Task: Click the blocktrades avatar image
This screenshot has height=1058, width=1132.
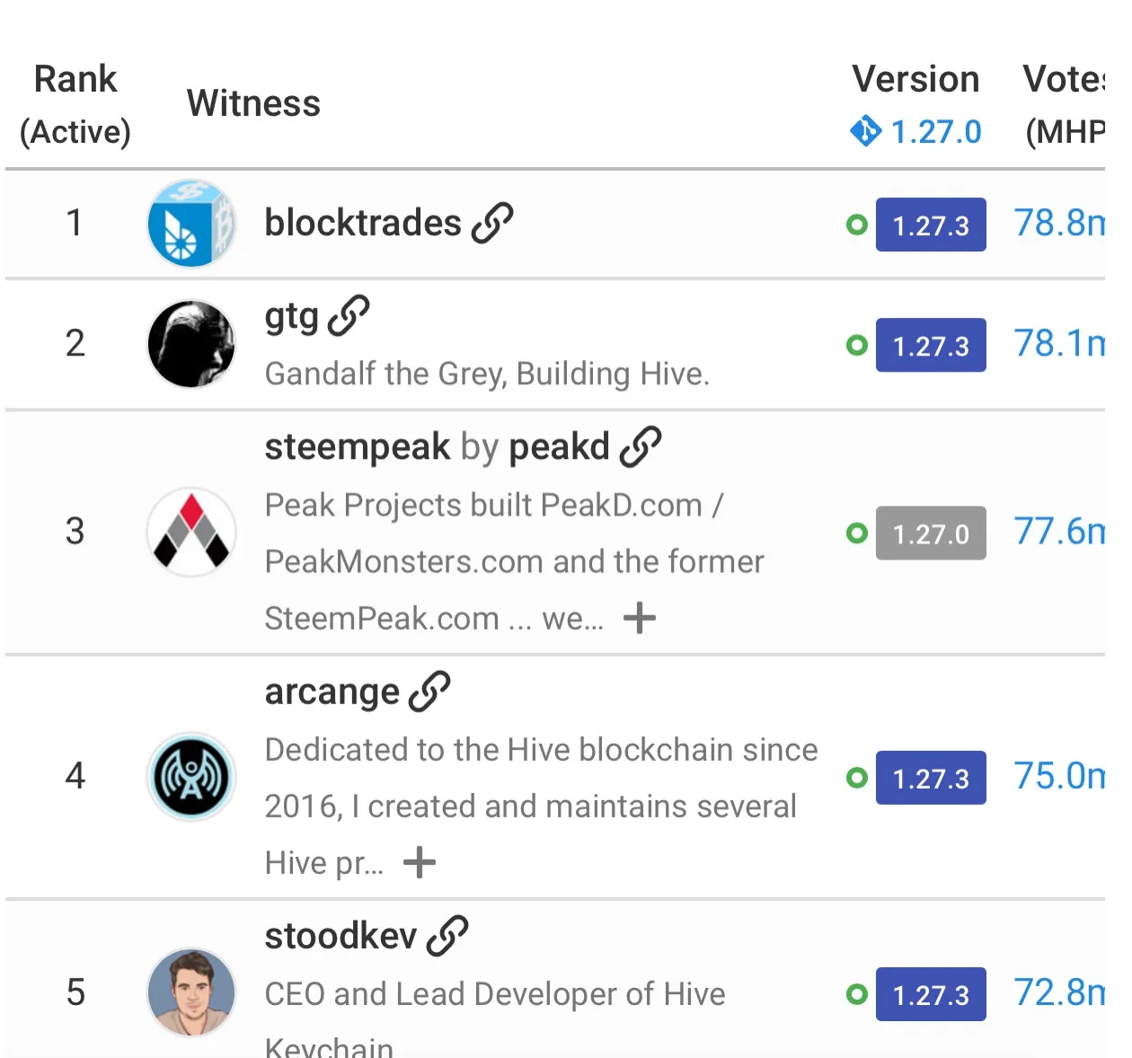Action: click(x=191, y=224)
